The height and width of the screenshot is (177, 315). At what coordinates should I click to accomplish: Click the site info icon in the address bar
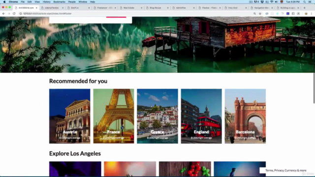pyautogui.click(x=21, y=14)
